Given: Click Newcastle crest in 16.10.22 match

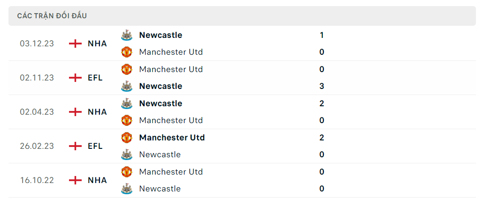Looking at the screenshot, I should pos(127,189).
